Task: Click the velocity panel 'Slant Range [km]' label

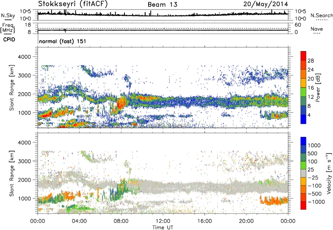Action: [x=12, y=174]
